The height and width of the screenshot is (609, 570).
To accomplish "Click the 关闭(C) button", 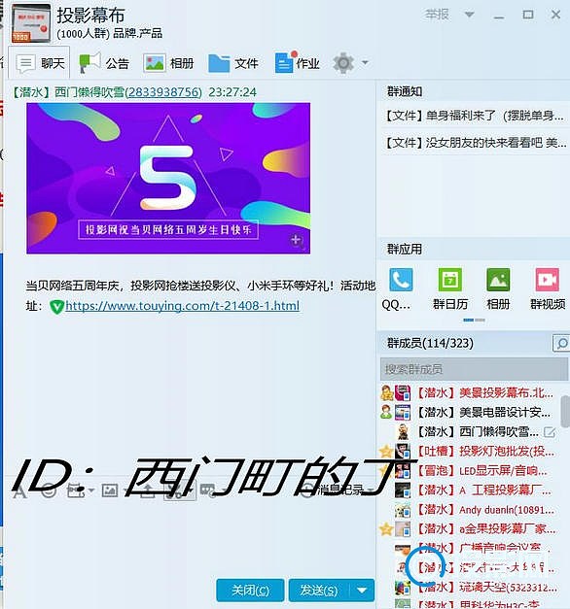I will [x=250, y=591].
